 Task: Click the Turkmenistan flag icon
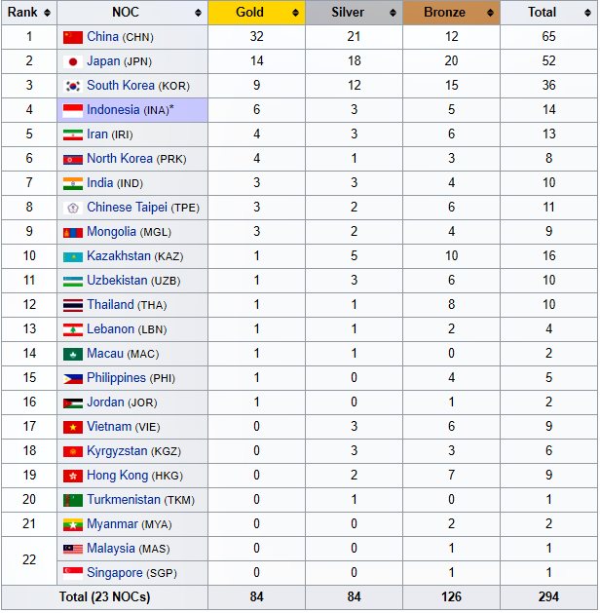[73, 500]
